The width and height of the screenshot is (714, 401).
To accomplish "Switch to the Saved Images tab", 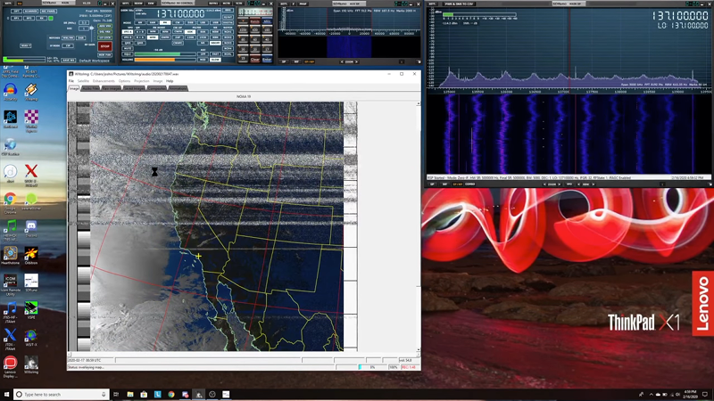I will [x=134, y=88].
